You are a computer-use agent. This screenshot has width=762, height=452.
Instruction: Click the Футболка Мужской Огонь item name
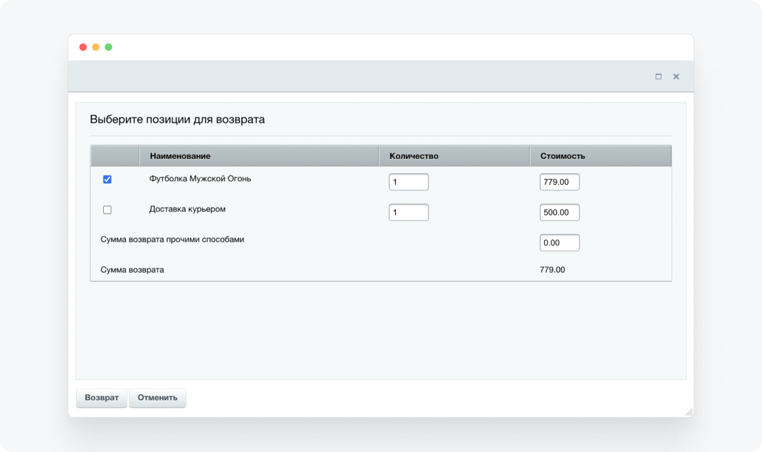tap(200, 179)
